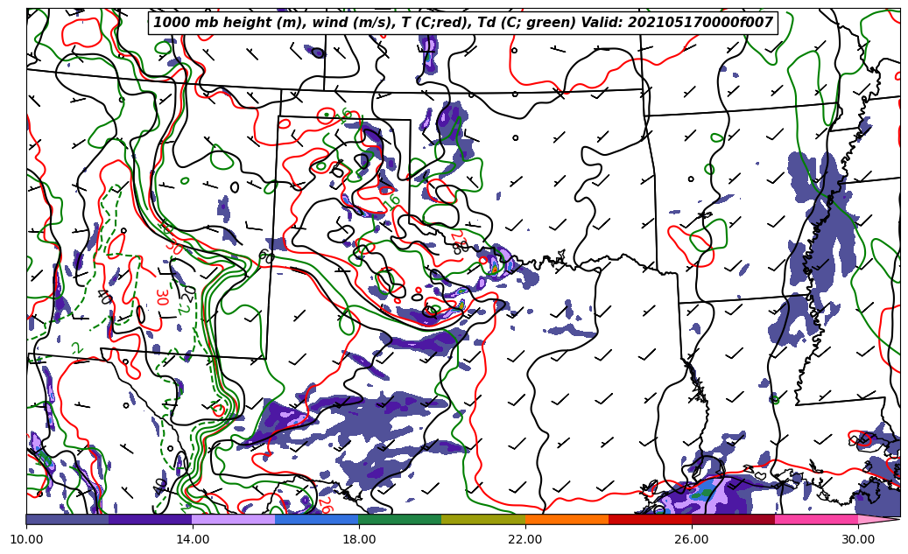Screen dimensions: 908x554
Task: Select the bright blue colorbar segment
Action: 317,519
